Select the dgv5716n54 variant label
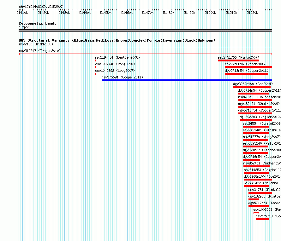Screen dimensions: 281x241 click(x=262, y=157)
